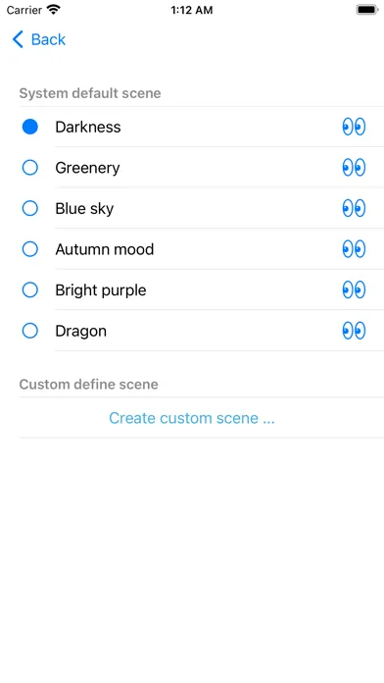Preview the Bright purple scene eyes icon

pyautogui.click(x=354, y=290)
